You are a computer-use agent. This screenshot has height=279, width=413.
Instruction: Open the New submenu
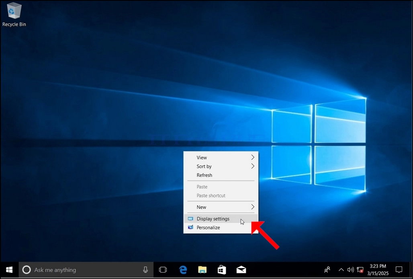[221, 207]
